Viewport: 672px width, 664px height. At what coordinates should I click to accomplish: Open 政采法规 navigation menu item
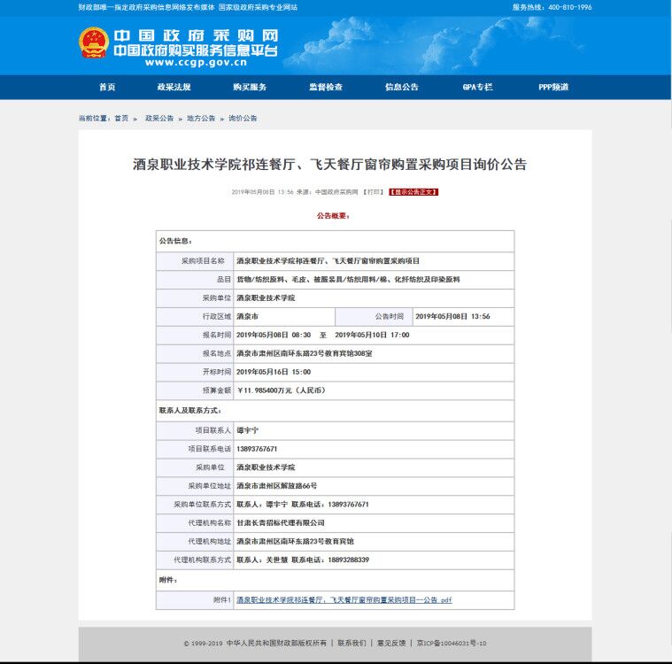tap(174, 88)
